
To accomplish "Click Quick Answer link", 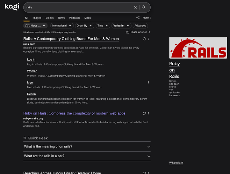I will click(x=140, y=32).
